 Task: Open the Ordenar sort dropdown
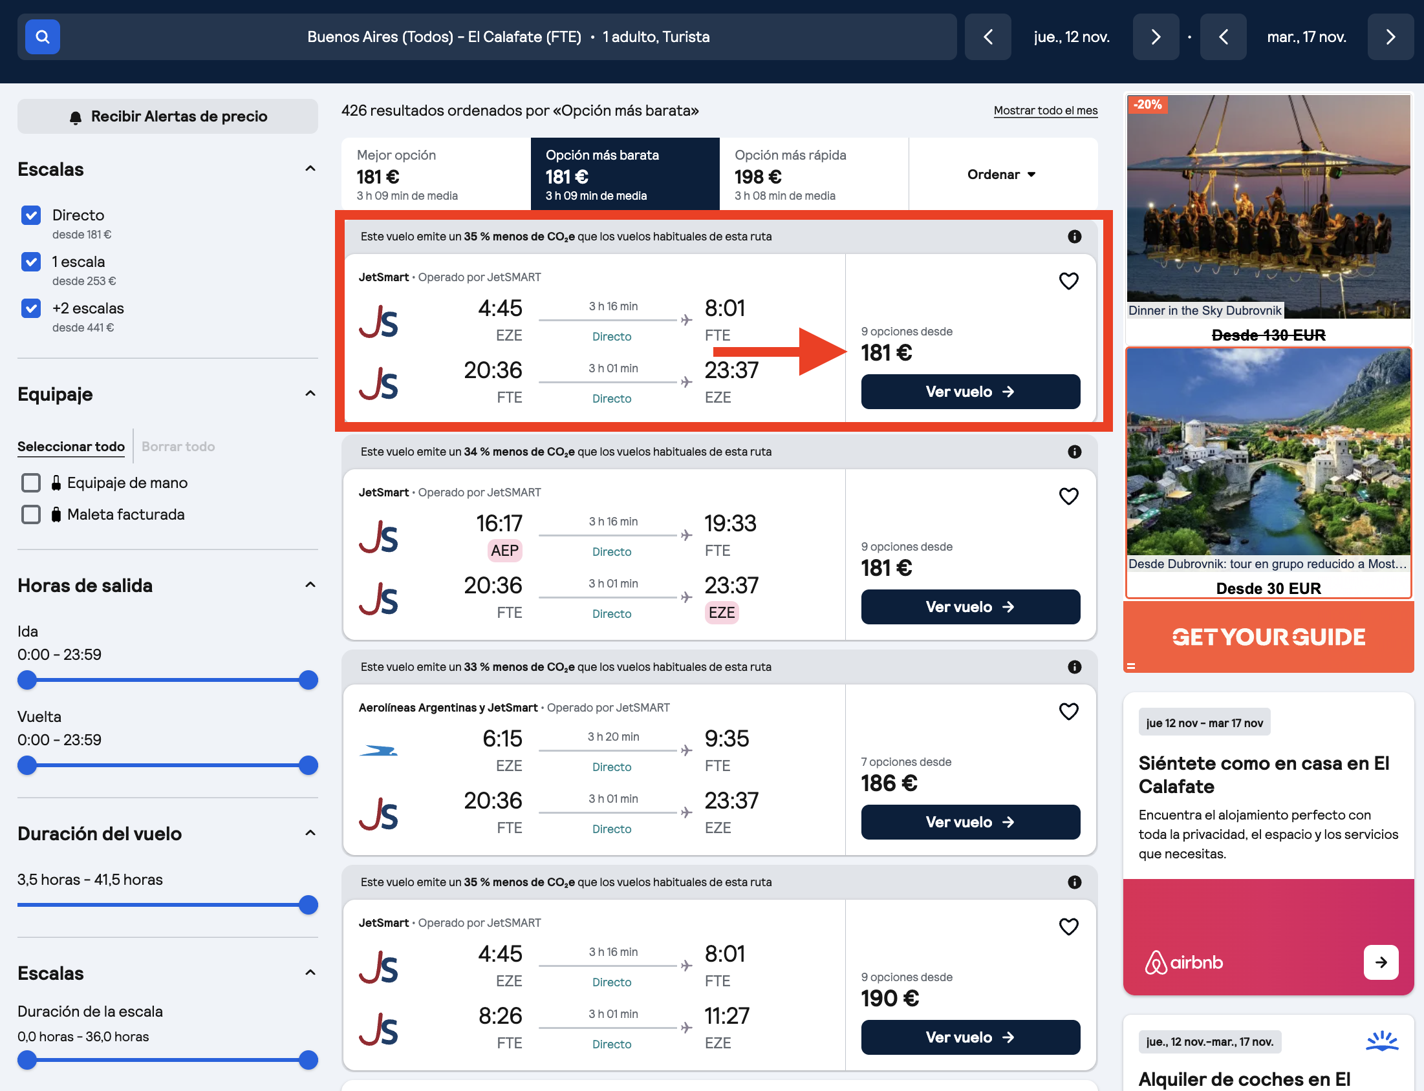pos(1002,175)
